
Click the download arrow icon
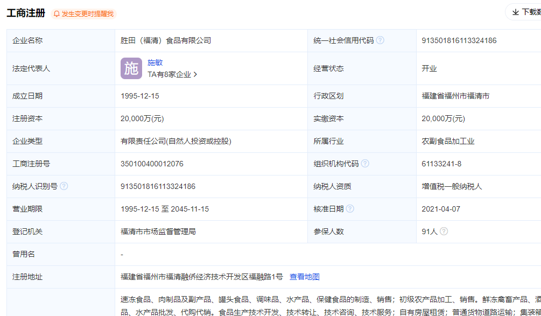pos(516,12)
